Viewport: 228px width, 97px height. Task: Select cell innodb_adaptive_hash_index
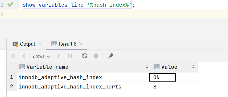[x=84, y=78]
